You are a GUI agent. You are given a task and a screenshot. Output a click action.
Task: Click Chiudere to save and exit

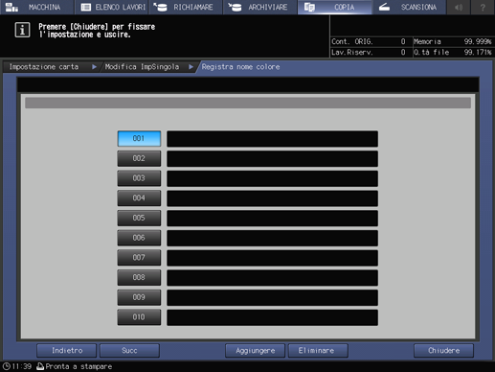point(443,351)
